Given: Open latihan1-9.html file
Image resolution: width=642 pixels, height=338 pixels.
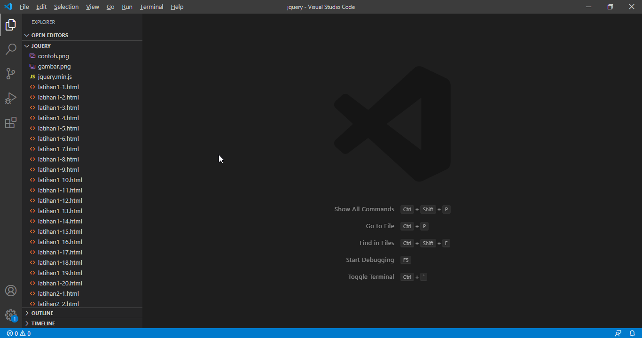Looking at the screenshot, I should coord(82,169).
